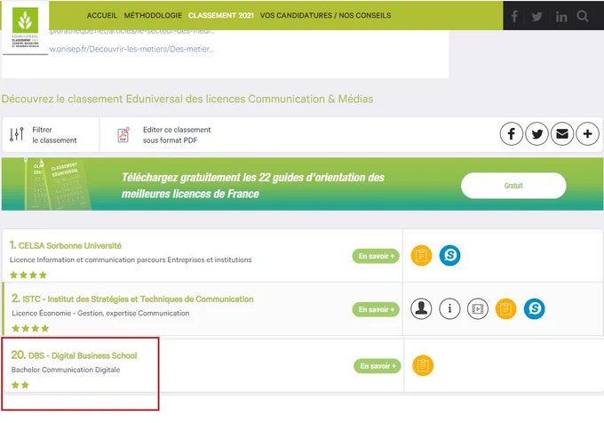
Task: Open Facebook icon in dark header bar
Action: (x=514, y=16)
